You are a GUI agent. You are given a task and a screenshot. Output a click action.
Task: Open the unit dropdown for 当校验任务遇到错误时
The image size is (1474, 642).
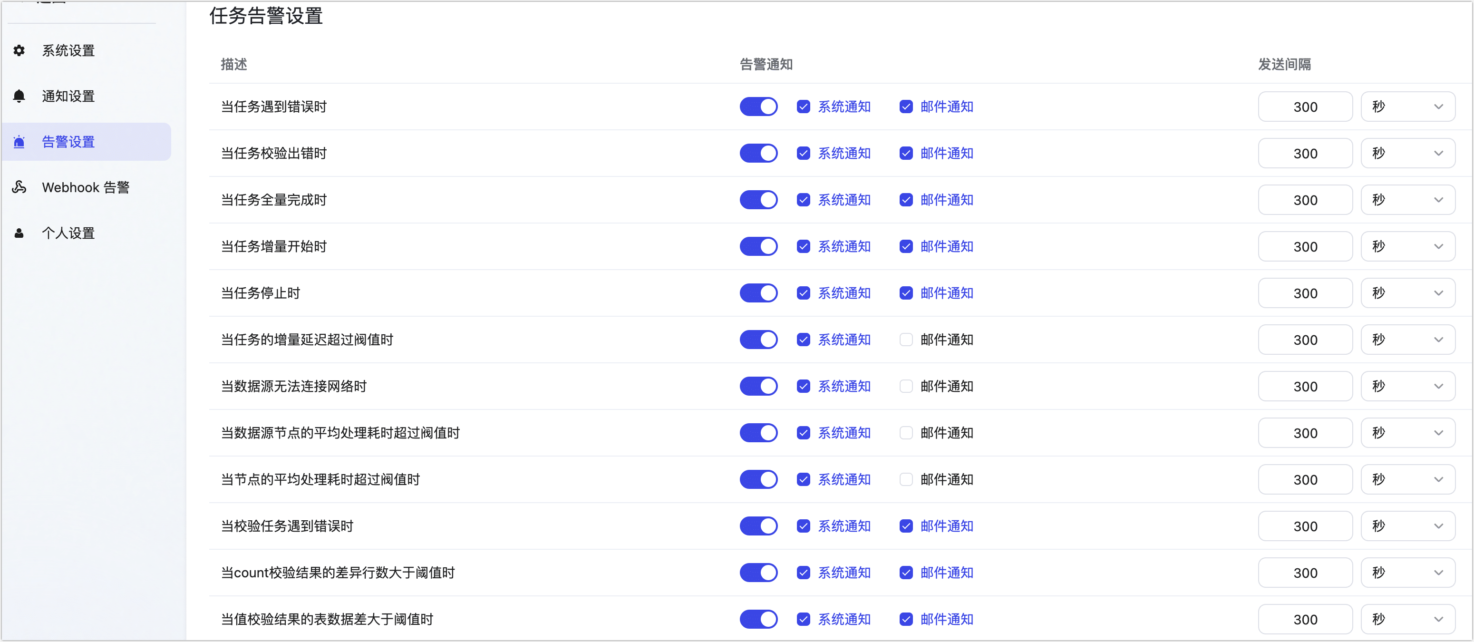(1407, 526)
